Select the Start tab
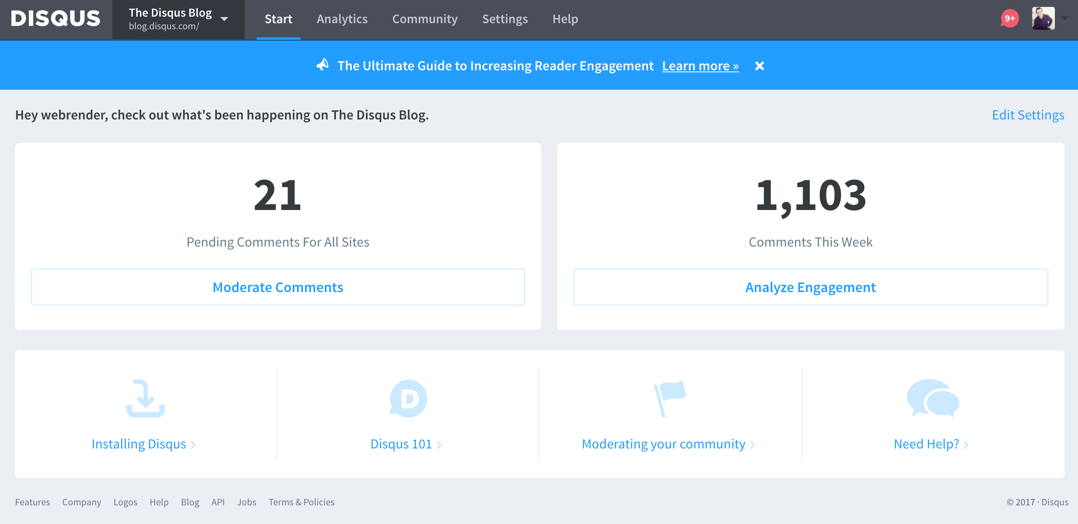1078x524 pixels. pyautogui.click(x=278, y=19)
